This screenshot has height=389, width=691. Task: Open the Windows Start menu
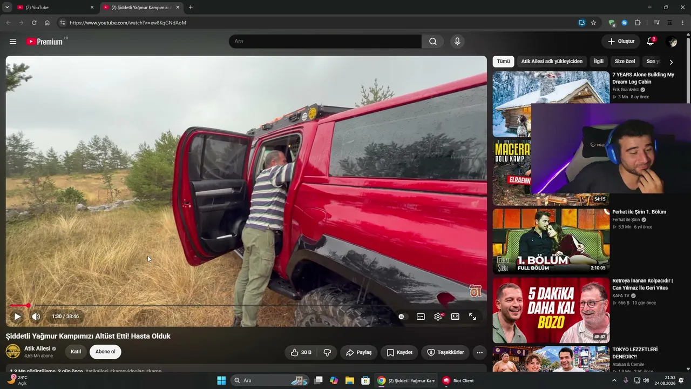pos(221,380)
